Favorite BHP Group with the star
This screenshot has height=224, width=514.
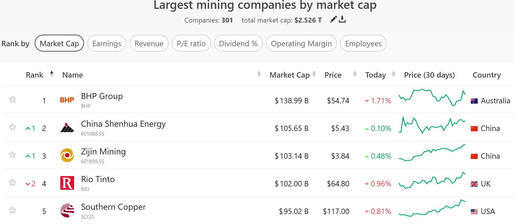(12, 100)
